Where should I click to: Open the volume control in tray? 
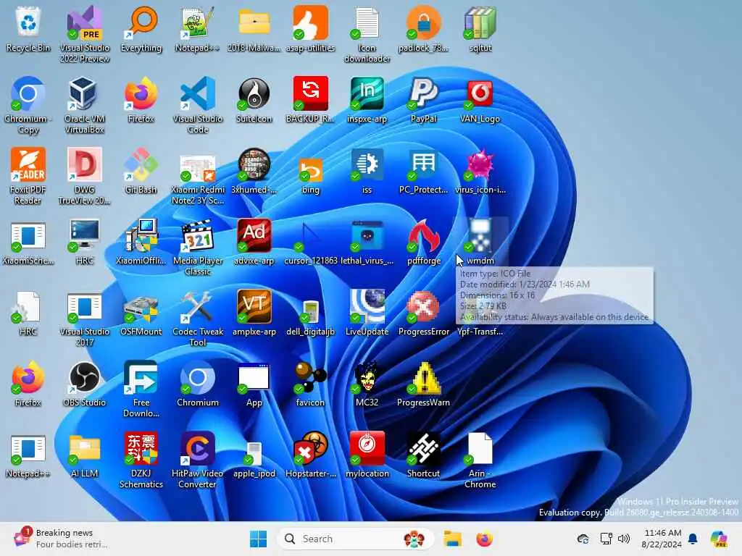click(x=624, y=539)
